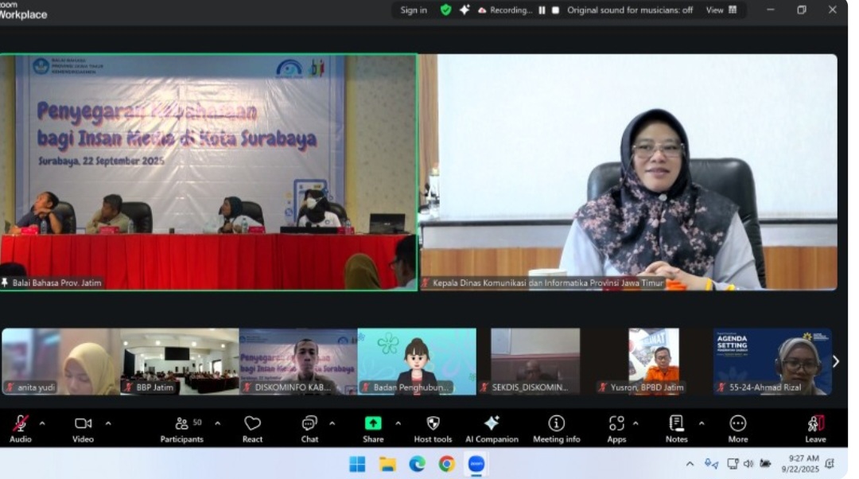Expand the Apps options arrow
Viewport: 859px width, 479px height.
pos(636,423)
